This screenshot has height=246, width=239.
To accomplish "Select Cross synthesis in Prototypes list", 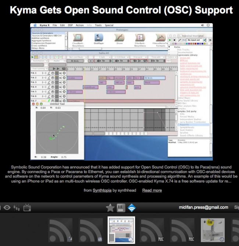I will 39,46.
